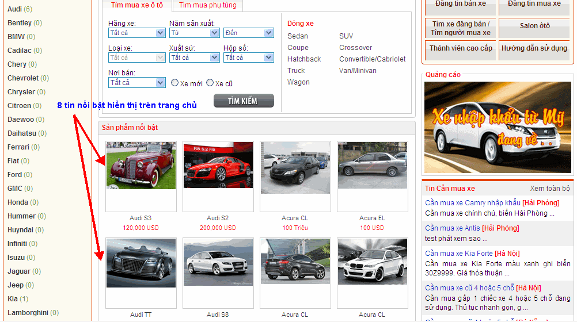Screen dimensions: 577x322
Task: Select 'Coupe' car type link
Action: coord(298,47)
